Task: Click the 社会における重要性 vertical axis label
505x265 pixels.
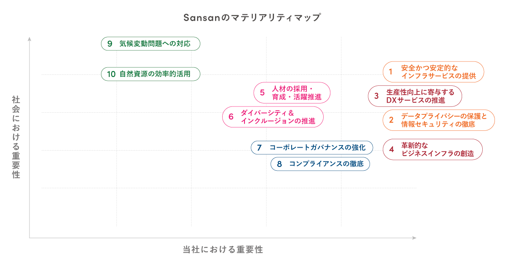Action: [x=16, y=137]
